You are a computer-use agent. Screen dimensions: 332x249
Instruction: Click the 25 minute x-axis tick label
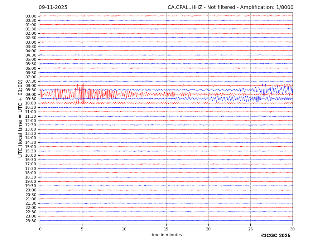point(250,229)
